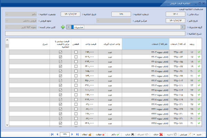Click green check icon of row ۱۶
Image resolution: width=207 pixels, height=138 pixels.
coord(199,52)
